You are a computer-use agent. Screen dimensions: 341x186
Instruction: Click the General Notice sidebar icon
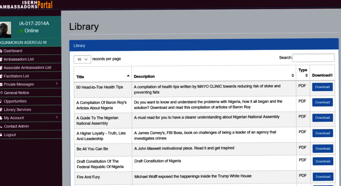point(1,93)
